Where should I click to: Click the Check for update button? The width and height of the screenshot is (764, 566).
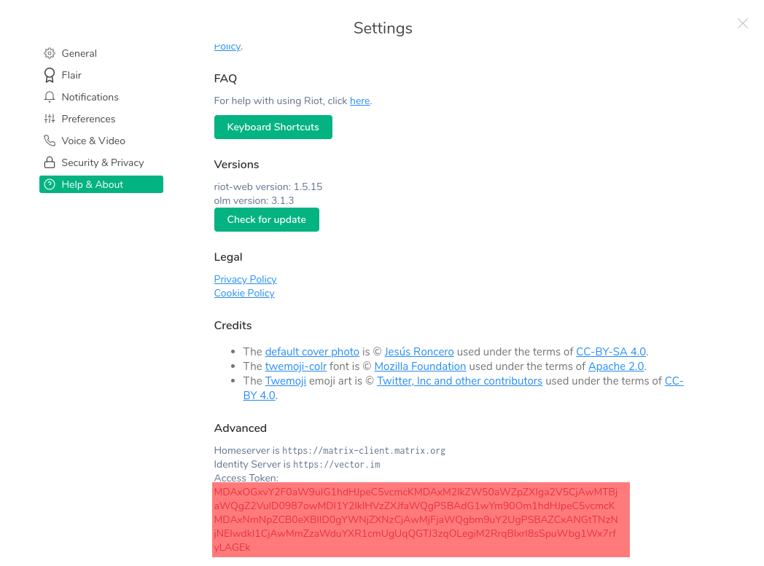(266, 219)
